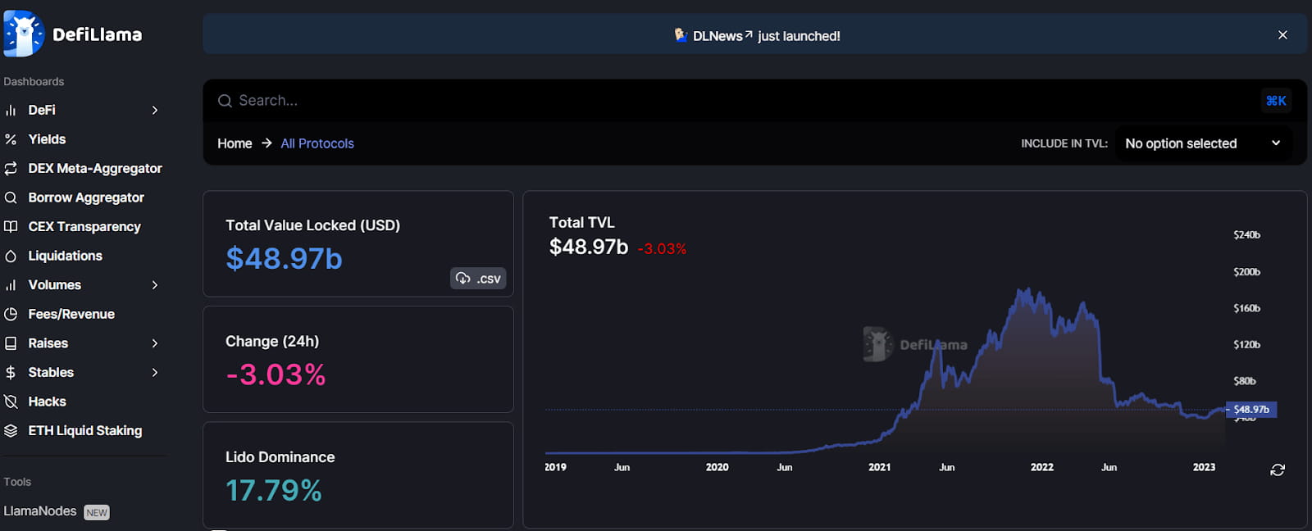Click the chart refresh icon
Image resolution: width=1312 pixels, height=531 pixels.
[1277, 470]
